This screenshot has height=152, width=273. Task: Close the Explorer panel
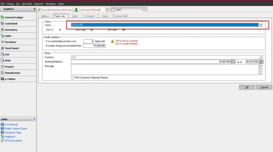(x=34, y=9)
